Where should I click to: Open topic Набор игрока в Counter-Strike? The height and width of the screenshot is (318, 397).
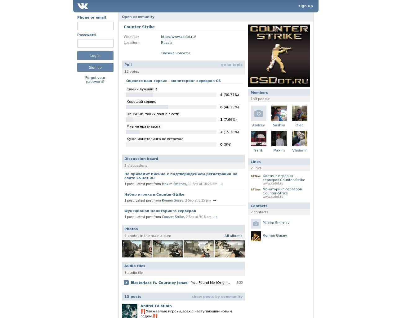(x=154, y=194)
